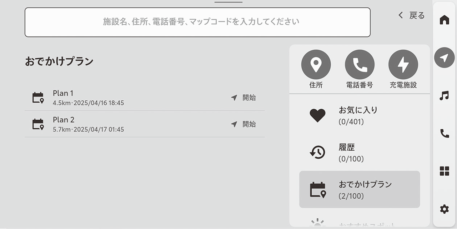Select the おでかけプラン menu item

pos(359,189)
